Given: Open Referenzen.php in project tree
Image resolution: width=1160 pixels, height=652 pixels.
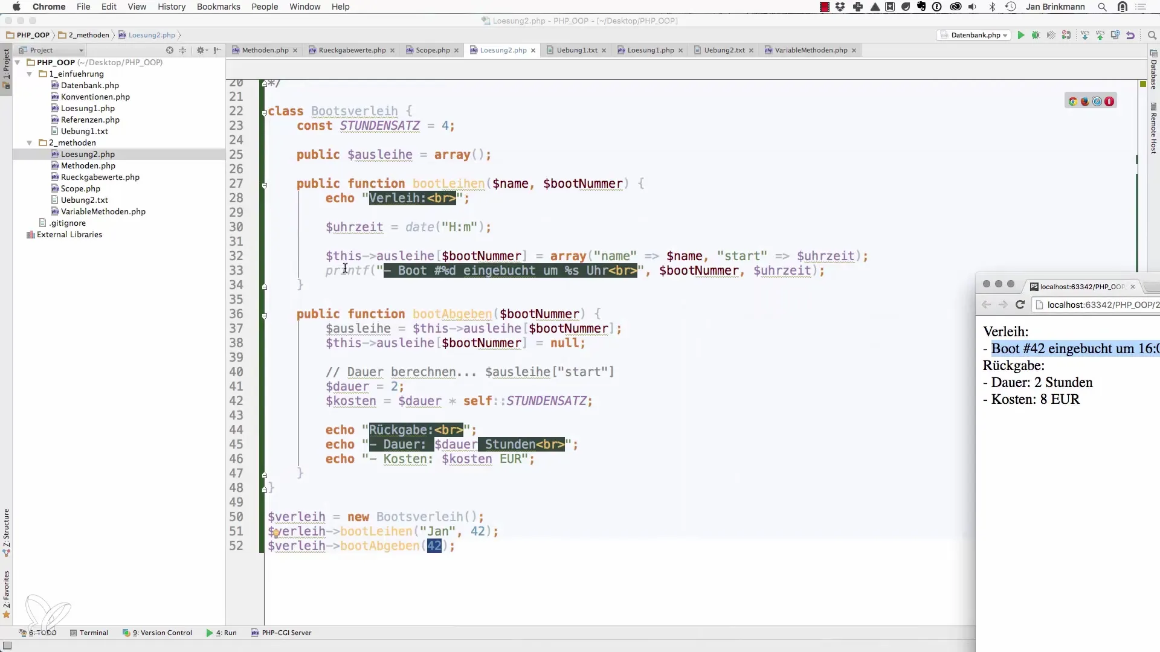Looking at the screenshot, I should (90, 120).
